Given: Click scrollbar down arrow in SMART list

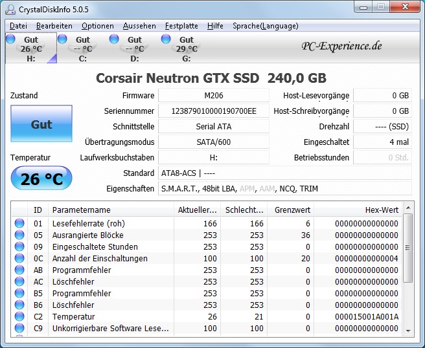Looking at the screenshot, I should pyautogui.click(x=408, y=330).
